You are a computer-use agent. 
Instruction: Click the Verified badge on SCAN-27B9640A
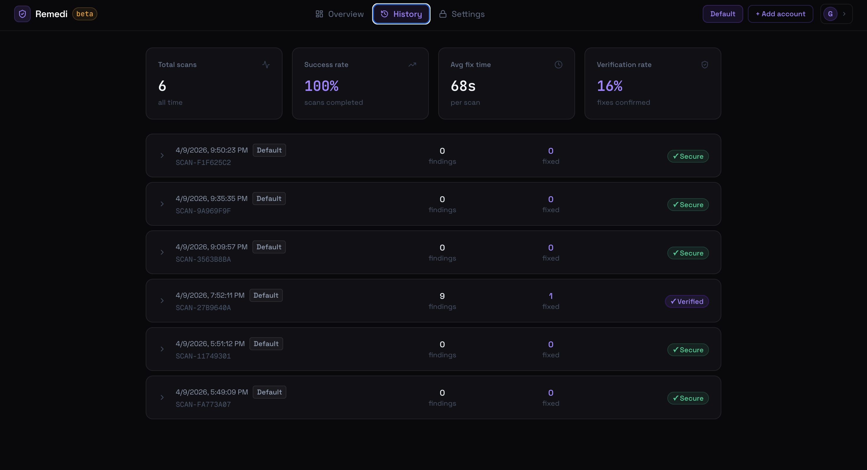(x=687, y=301)
